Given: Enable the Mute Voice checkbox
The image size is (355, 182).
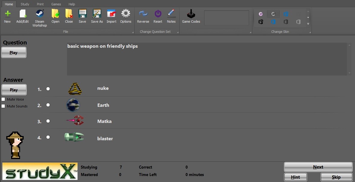Looking at the screenshot, I should pos(3,99).
